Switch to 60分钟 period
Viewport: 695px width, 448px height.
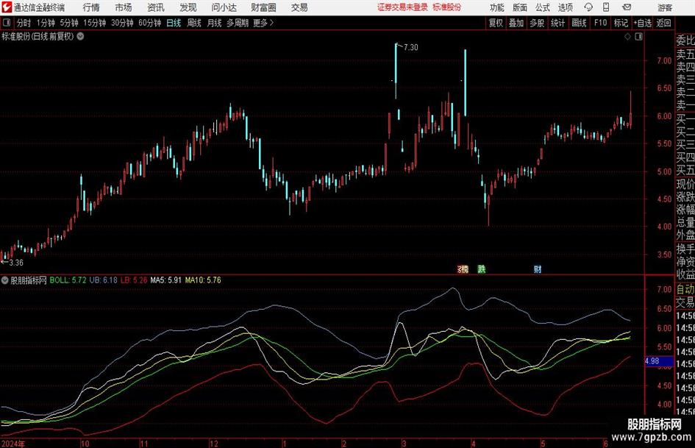150,23
